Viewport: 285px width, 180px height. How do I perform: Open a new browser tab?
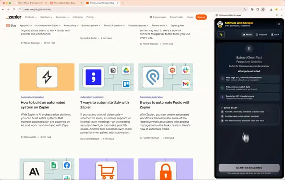pyautogui.click(x=123, y=3)
